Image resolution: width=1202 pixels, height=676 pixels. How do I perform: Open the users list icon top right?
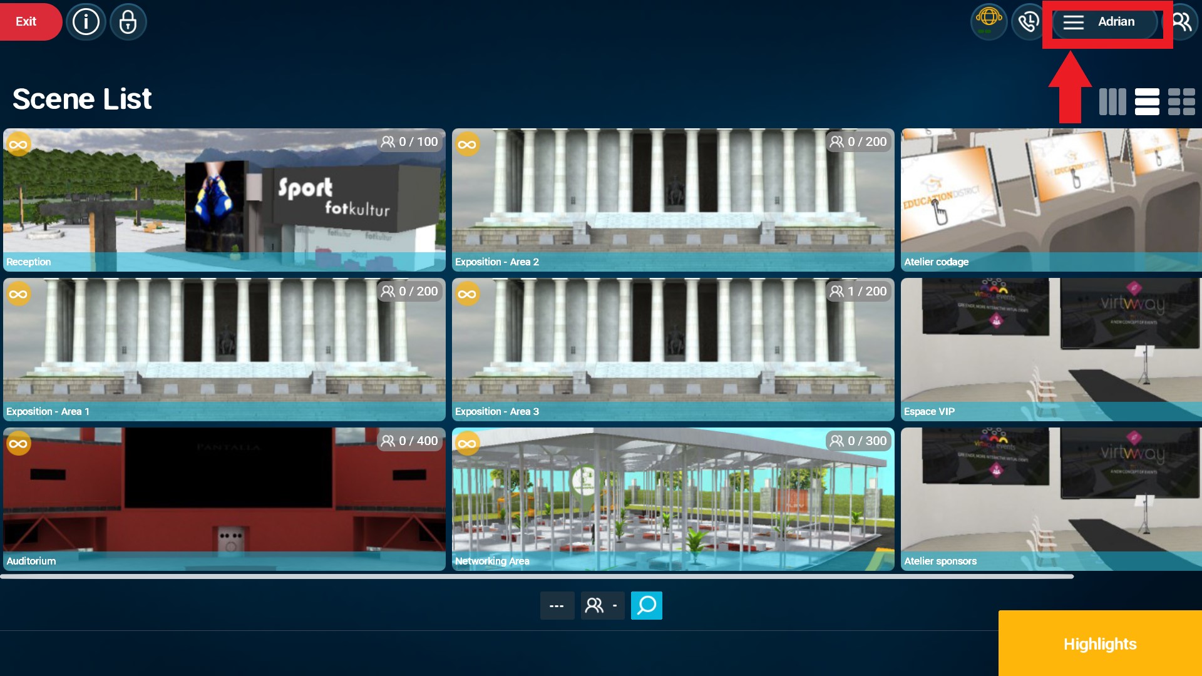[1182, 22]
